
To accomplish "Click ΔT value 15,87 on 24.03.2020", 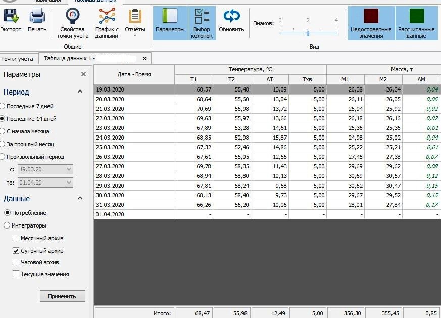I will (270, 138).
